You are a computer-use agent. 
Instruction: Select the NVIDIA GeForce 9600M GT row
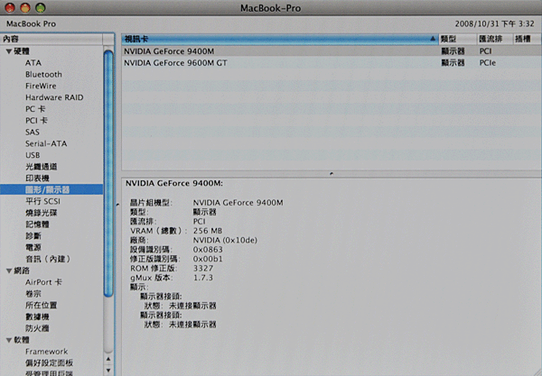click(x=332, y=63)
